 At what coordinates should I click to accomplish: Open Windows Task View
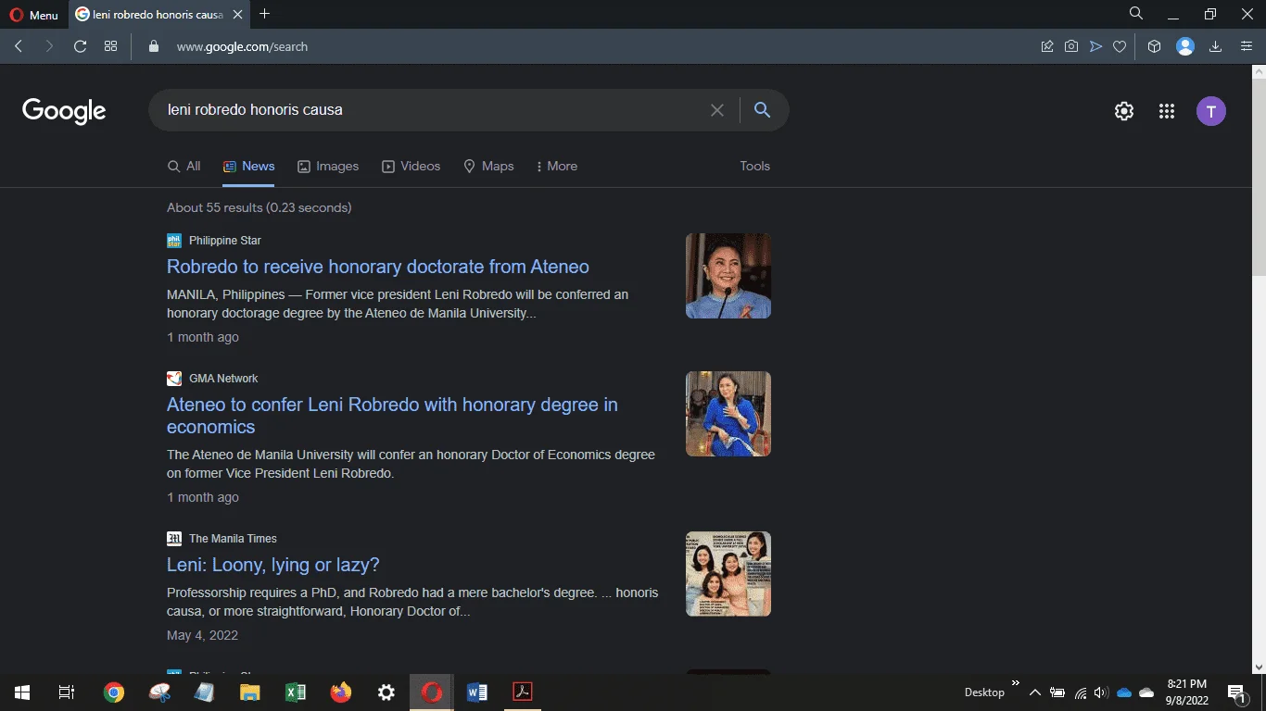tap(67, 692)
